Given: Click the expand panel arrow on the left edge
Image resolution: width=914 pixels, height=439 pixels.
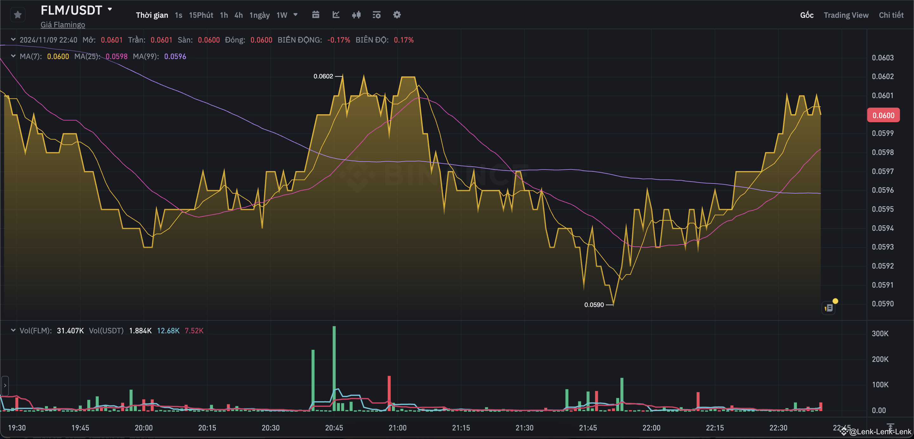Looking at the screenshot, I should (5, 386).
